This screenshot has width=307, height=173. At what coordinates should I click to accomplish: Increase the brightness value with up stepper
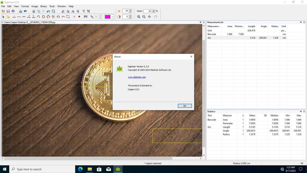130,10
